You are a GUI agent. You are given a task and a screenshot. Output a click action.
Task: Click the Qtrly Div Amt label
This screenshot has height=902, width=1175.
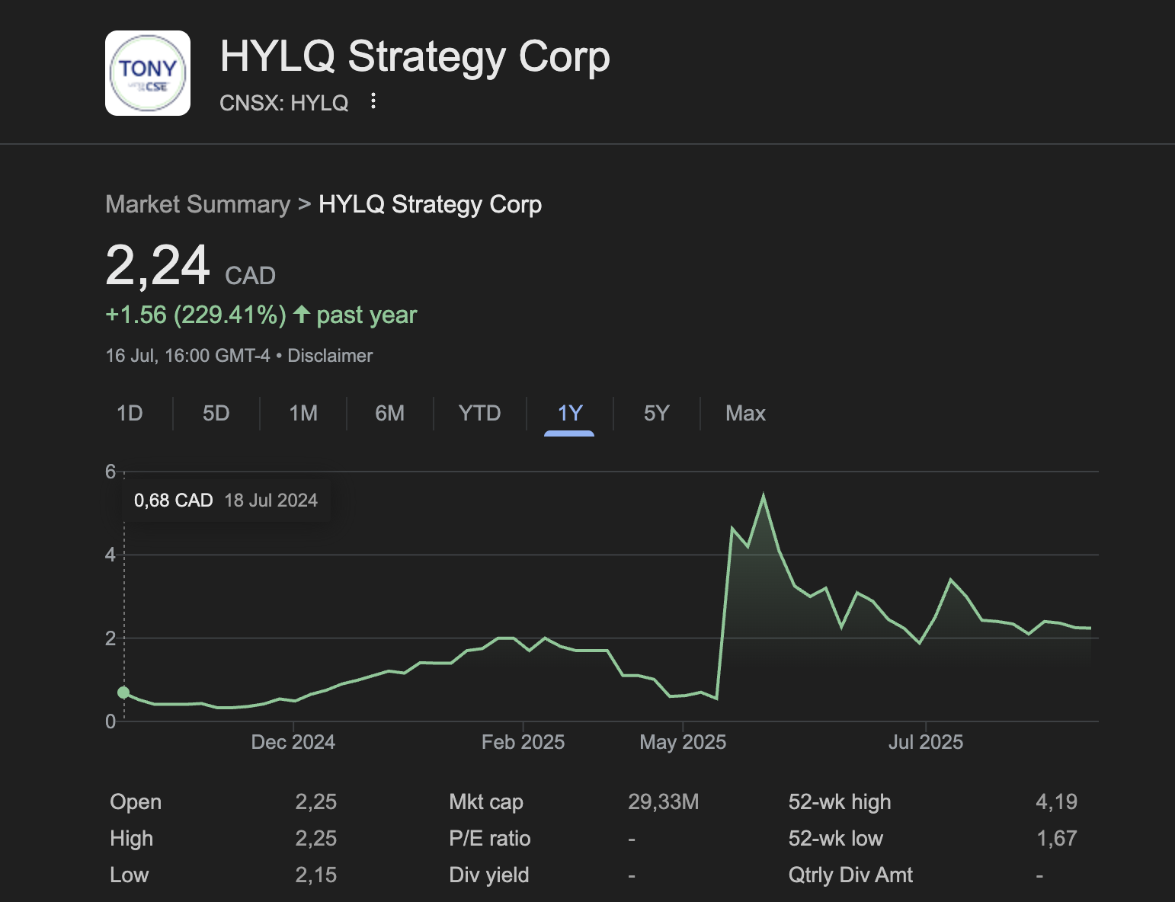850,875
